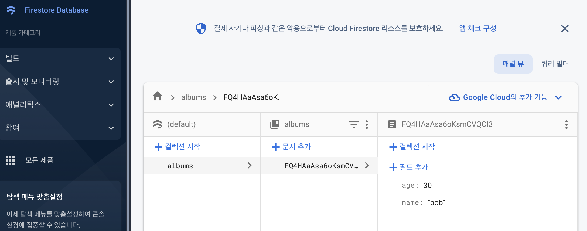Open the 모든 제품 link

39,160
